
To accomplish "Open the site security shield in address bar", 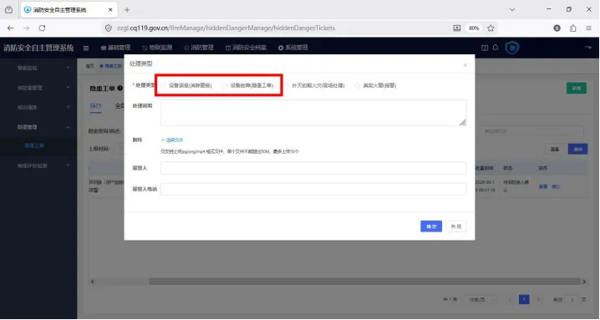I will point(109,28).
